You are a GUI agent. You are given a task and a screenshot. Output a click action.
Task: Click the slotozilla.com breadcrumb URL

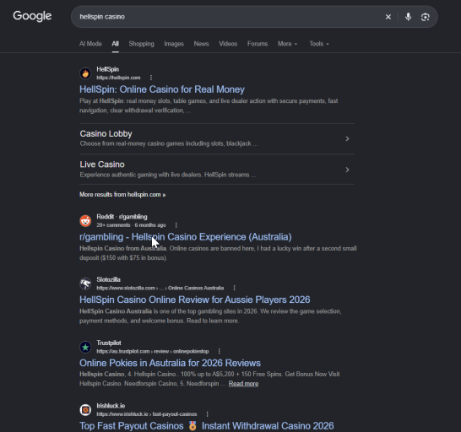tap(160, 288)
